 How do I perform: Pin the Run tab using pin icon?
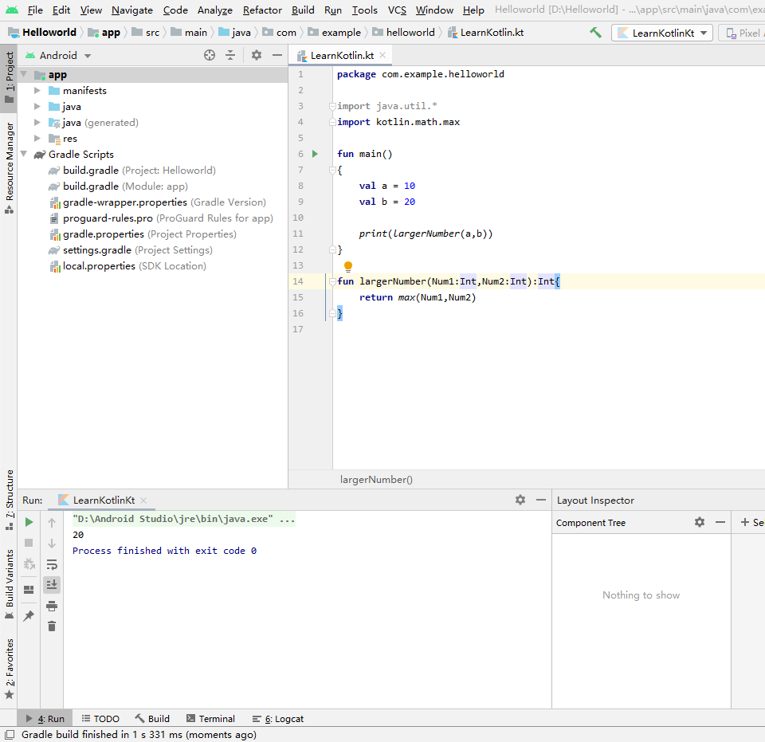pyautogui.click(x=28, y=614)
